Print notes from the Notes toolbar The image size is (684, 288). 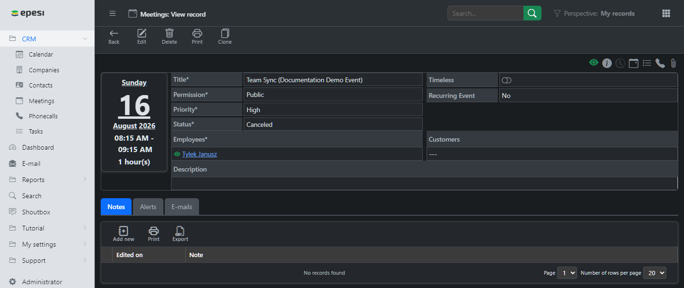click(x=153, y=234)
